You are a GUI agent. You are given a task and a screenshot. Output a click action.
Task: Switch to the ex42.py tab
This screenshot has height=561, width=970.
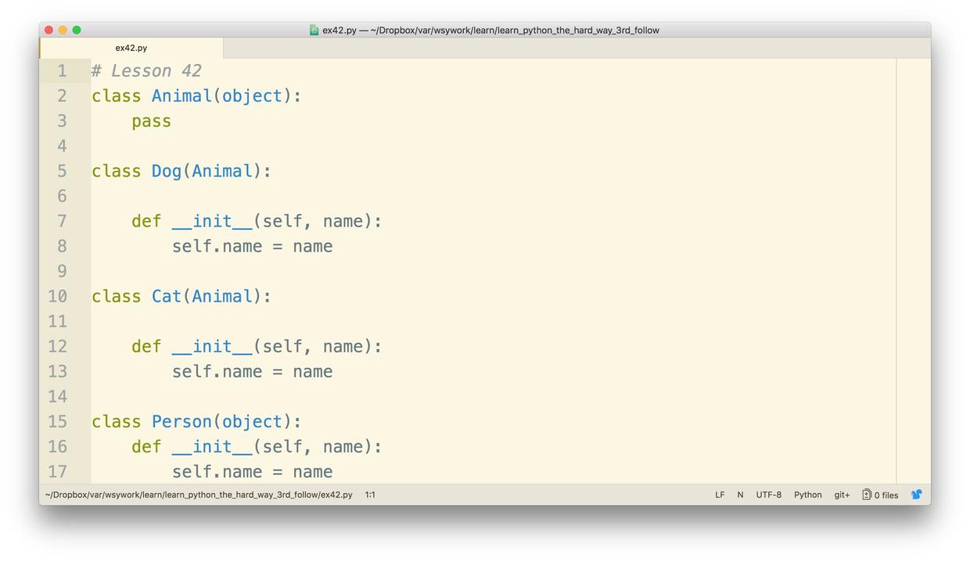(131, 48)
